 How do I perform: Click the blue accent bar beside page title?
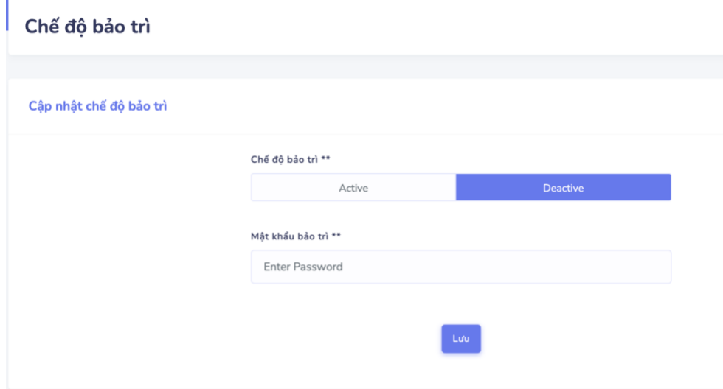(7, 15)
